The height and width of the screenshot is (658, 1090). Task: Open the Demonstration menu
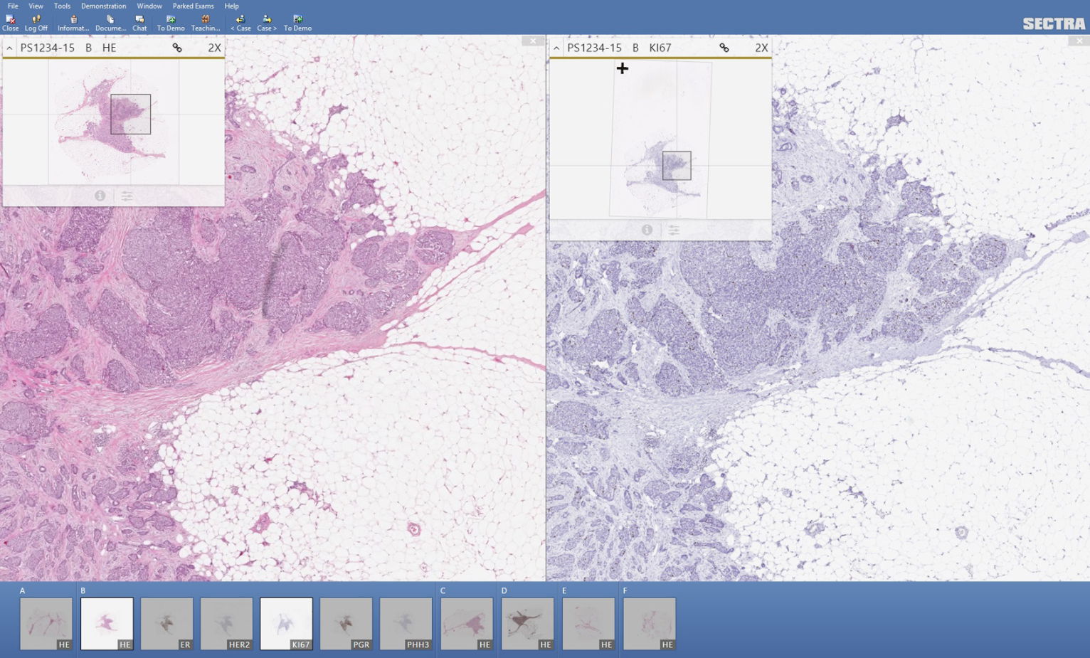tap(103, 6)
